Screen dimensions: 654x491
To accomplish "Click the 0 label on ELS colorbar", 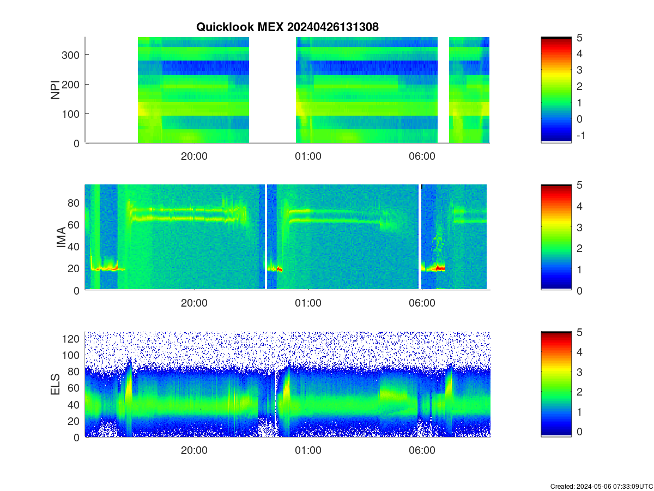I will (580, 432).
